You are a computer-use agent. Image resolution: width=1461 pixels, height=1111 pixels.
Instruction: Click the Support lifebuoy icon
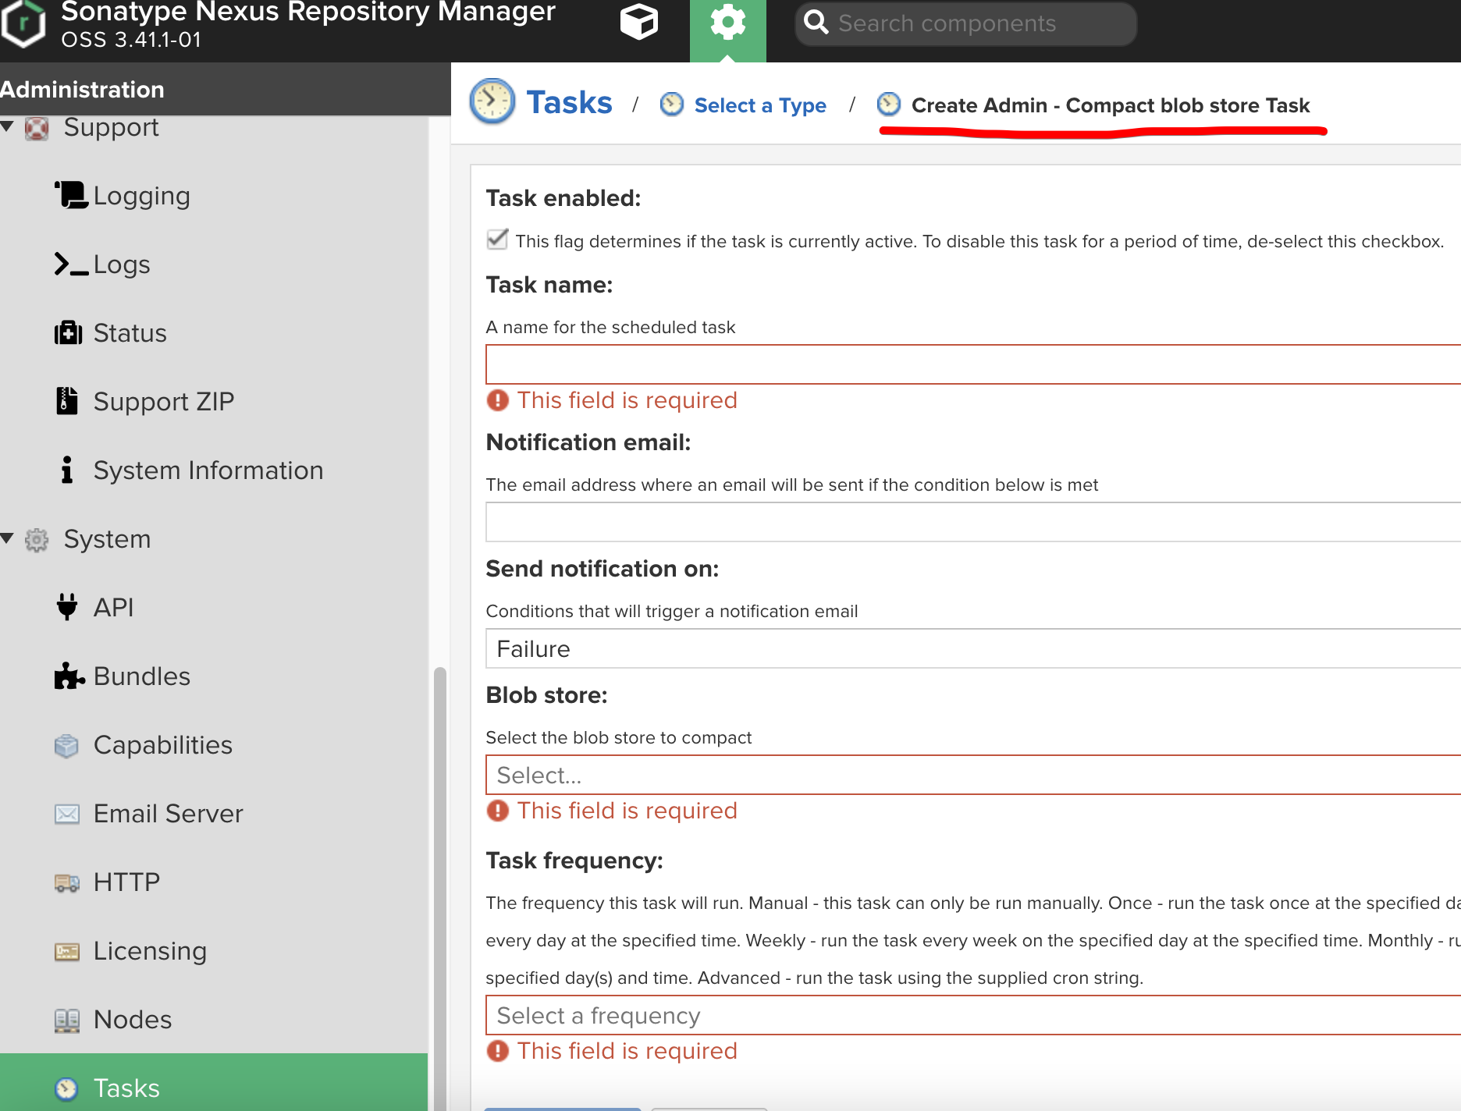[37, 127]
